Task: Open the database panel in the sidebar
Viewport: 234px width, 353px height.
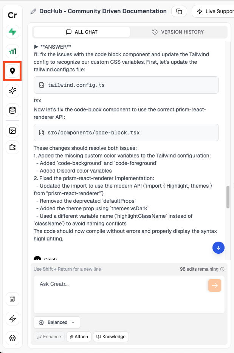Action: tap(12, 110)
